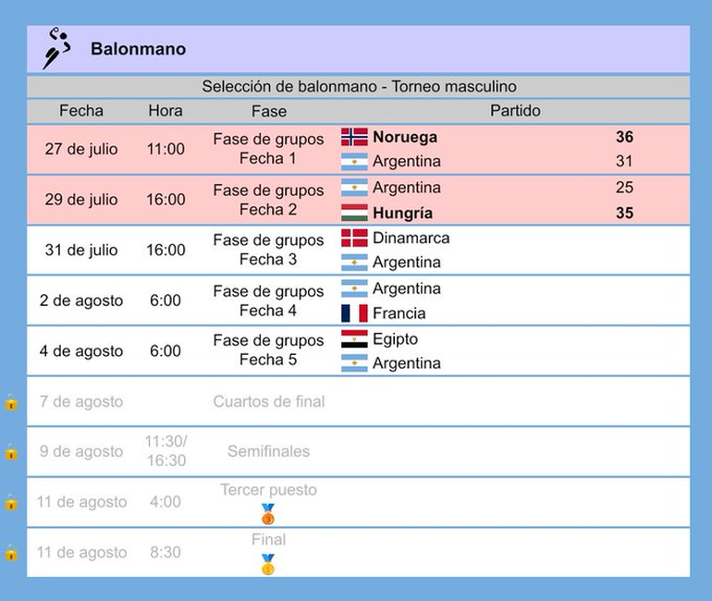Viewport: 712px width, 601px height.
Task: Click the Egypt flag icon
Action: tap(354, 339)
